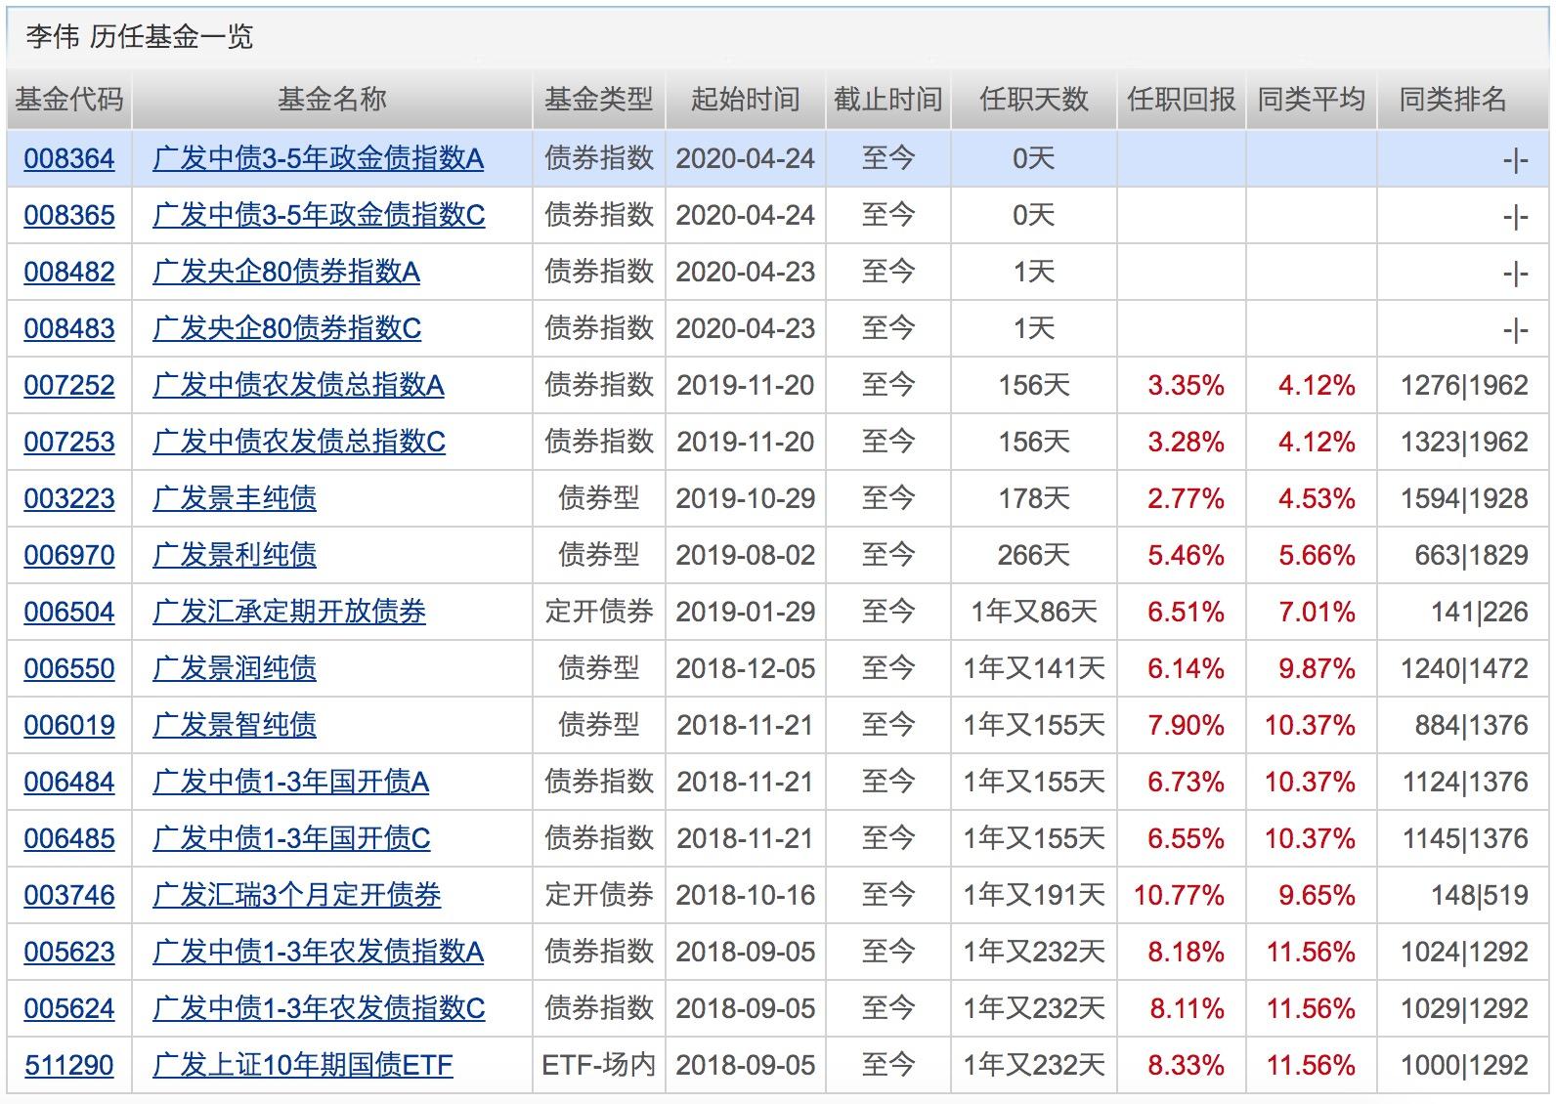Viewport: 1556px width, 1104px height.
Task: Click the 基金代码 column header
Action: tap(69, 99)
